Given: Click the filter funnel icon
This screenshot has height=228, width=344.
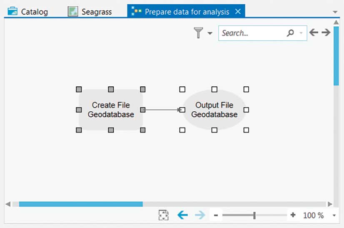Looking at the screenshot, I should pos(199,33).
